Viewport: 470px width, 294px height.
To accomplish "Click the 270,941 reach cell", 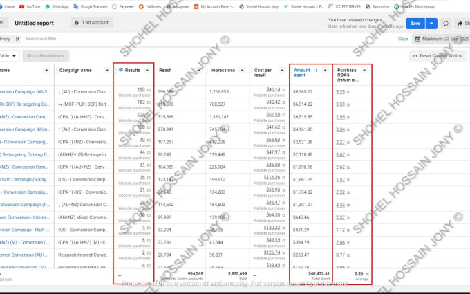I will coord(165,129).
